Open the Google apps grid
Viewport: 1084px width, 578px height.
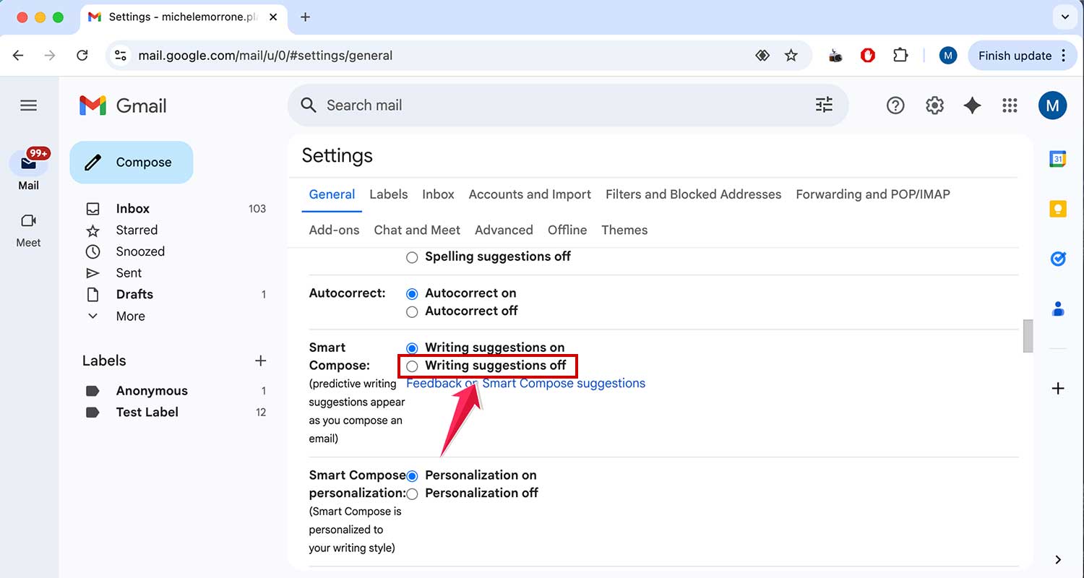1010,105
